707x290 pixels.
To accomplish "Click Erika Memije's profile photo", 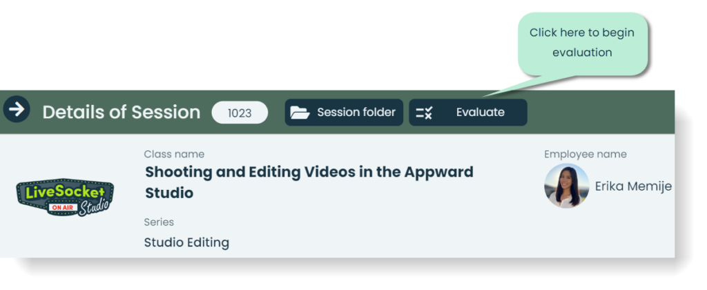I will click(567, 186).
